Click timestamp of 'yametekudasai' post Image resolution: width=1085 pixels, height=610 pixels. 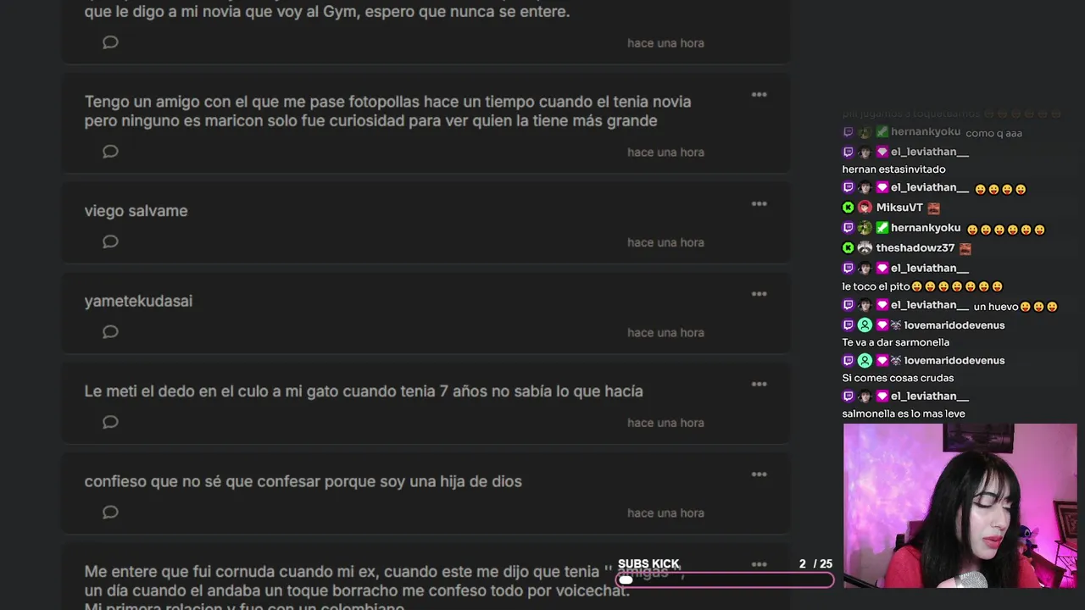tap(665, 333)
